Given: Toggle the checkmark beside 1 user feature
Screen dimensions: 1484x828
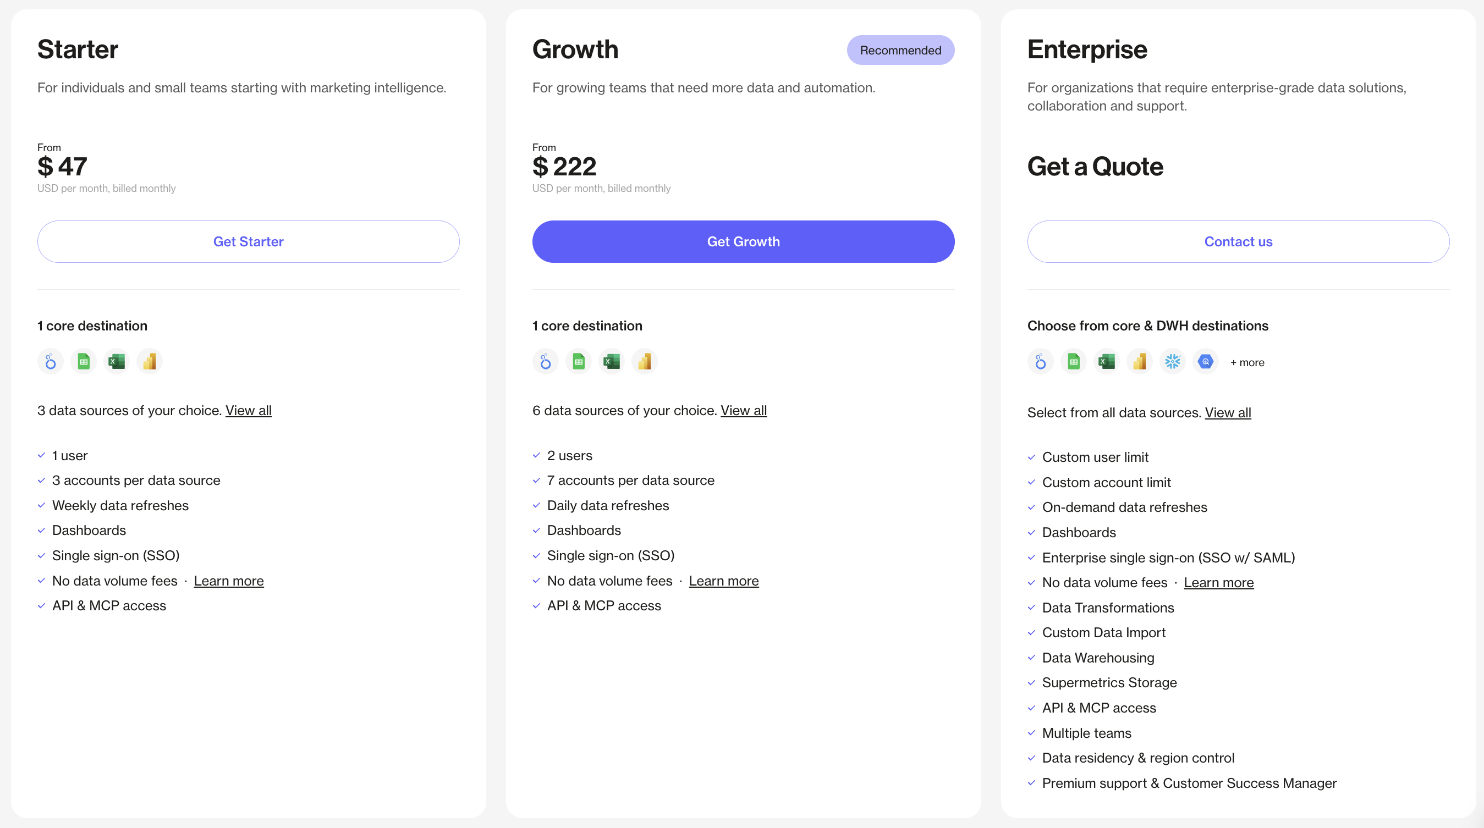Looking at the screenshot, I should (41, 455).
